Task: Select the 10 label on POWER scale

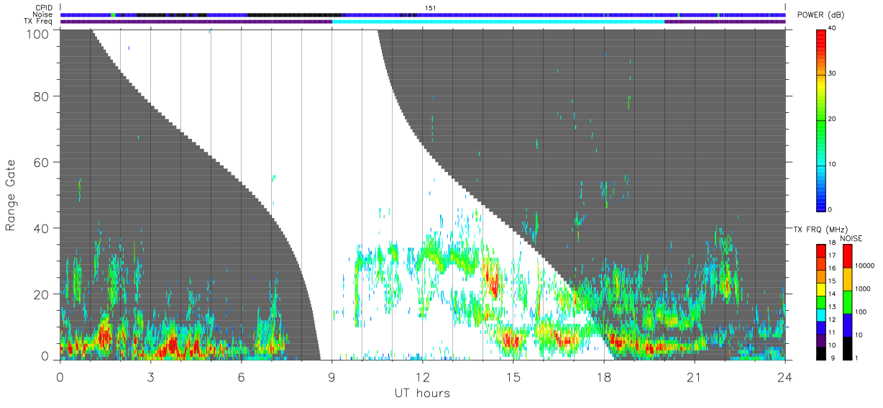Action: click(x=833, y=165)
